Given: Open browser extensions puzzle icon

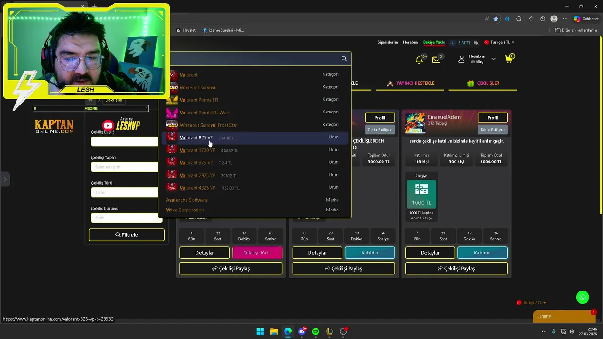Looking at the screenshot, I should tap(519, 19).
